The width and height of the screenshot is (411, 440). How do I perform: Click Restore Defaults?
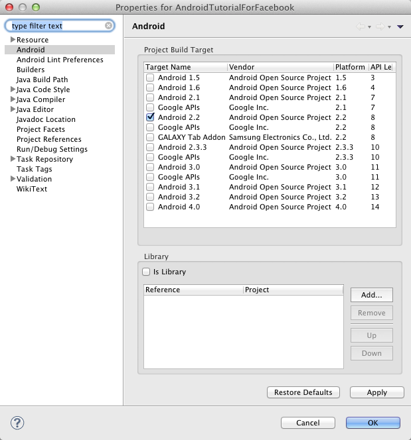point(303,392)
